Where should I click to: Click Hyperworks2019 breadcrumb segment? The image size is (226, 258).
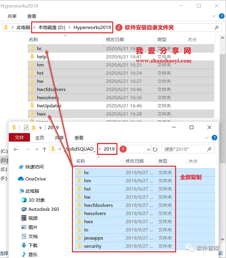tap(92, 27)
